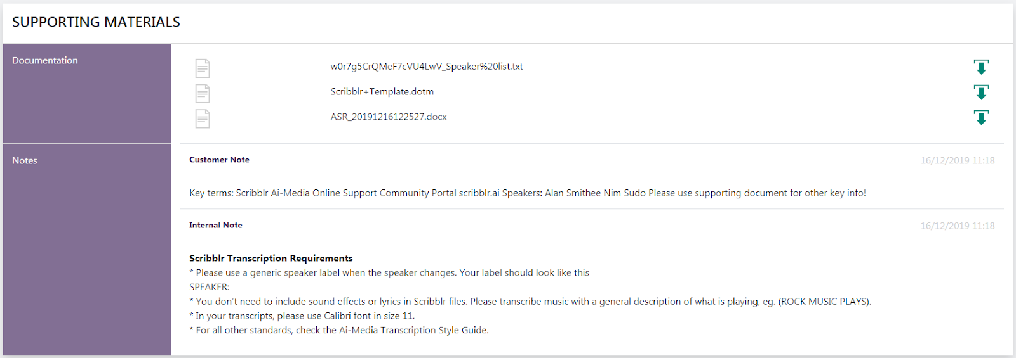
Task: Click the Customer Note timestamp 16/12/2019 11:18
Action: tap(957, 161)
